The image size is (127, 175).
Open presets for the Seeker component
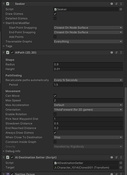(116, 4)
